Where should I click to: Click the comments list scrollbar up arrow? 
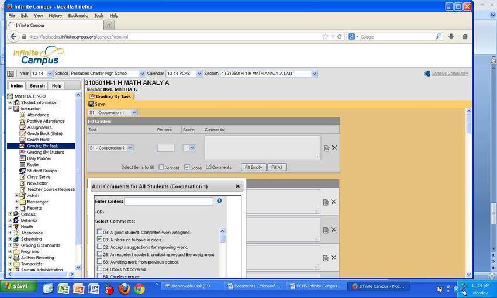pos(222,231)
